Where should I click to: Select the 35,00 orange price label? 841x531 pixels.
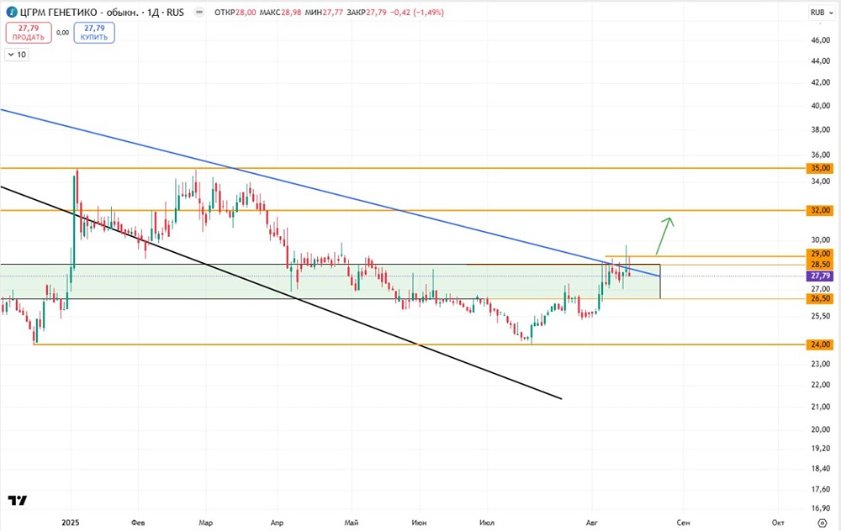(821, 168)
